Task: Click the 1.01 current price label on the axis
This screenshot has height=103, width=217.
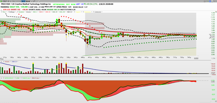Action: pyautogui.click(x=213, y=37)
